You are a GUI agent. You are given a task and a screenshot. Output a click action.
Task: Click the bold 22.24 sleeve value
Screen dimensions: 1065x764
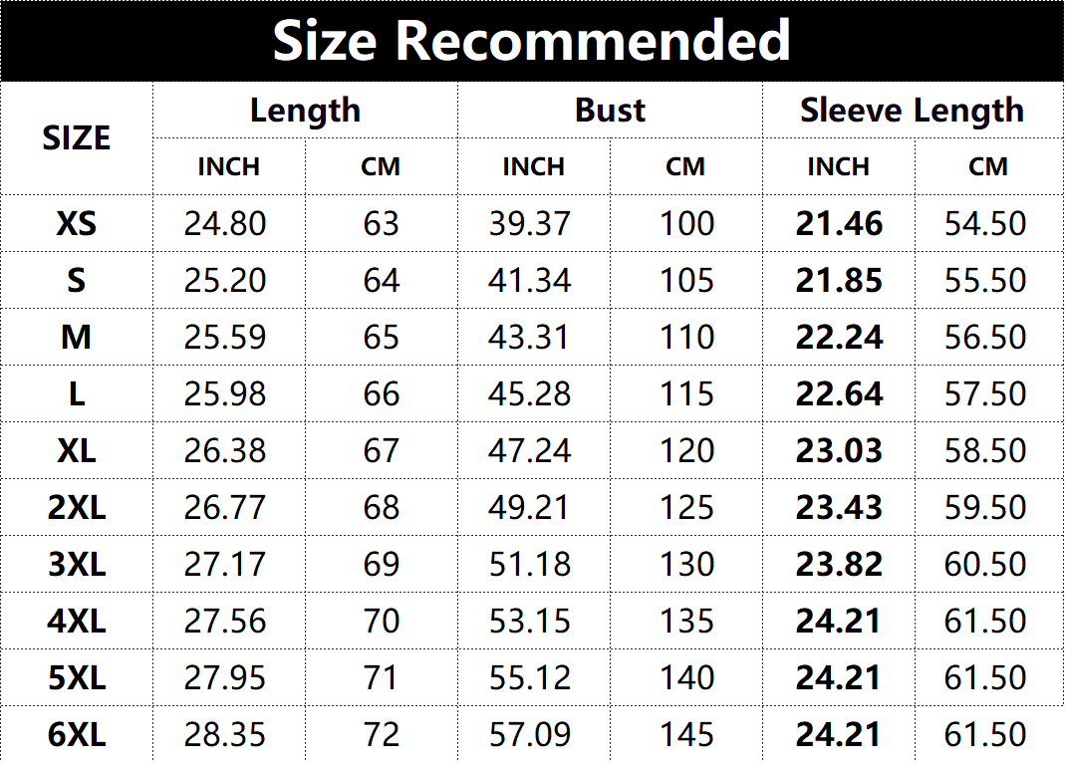pyautogui.click(x=839, y=337)
